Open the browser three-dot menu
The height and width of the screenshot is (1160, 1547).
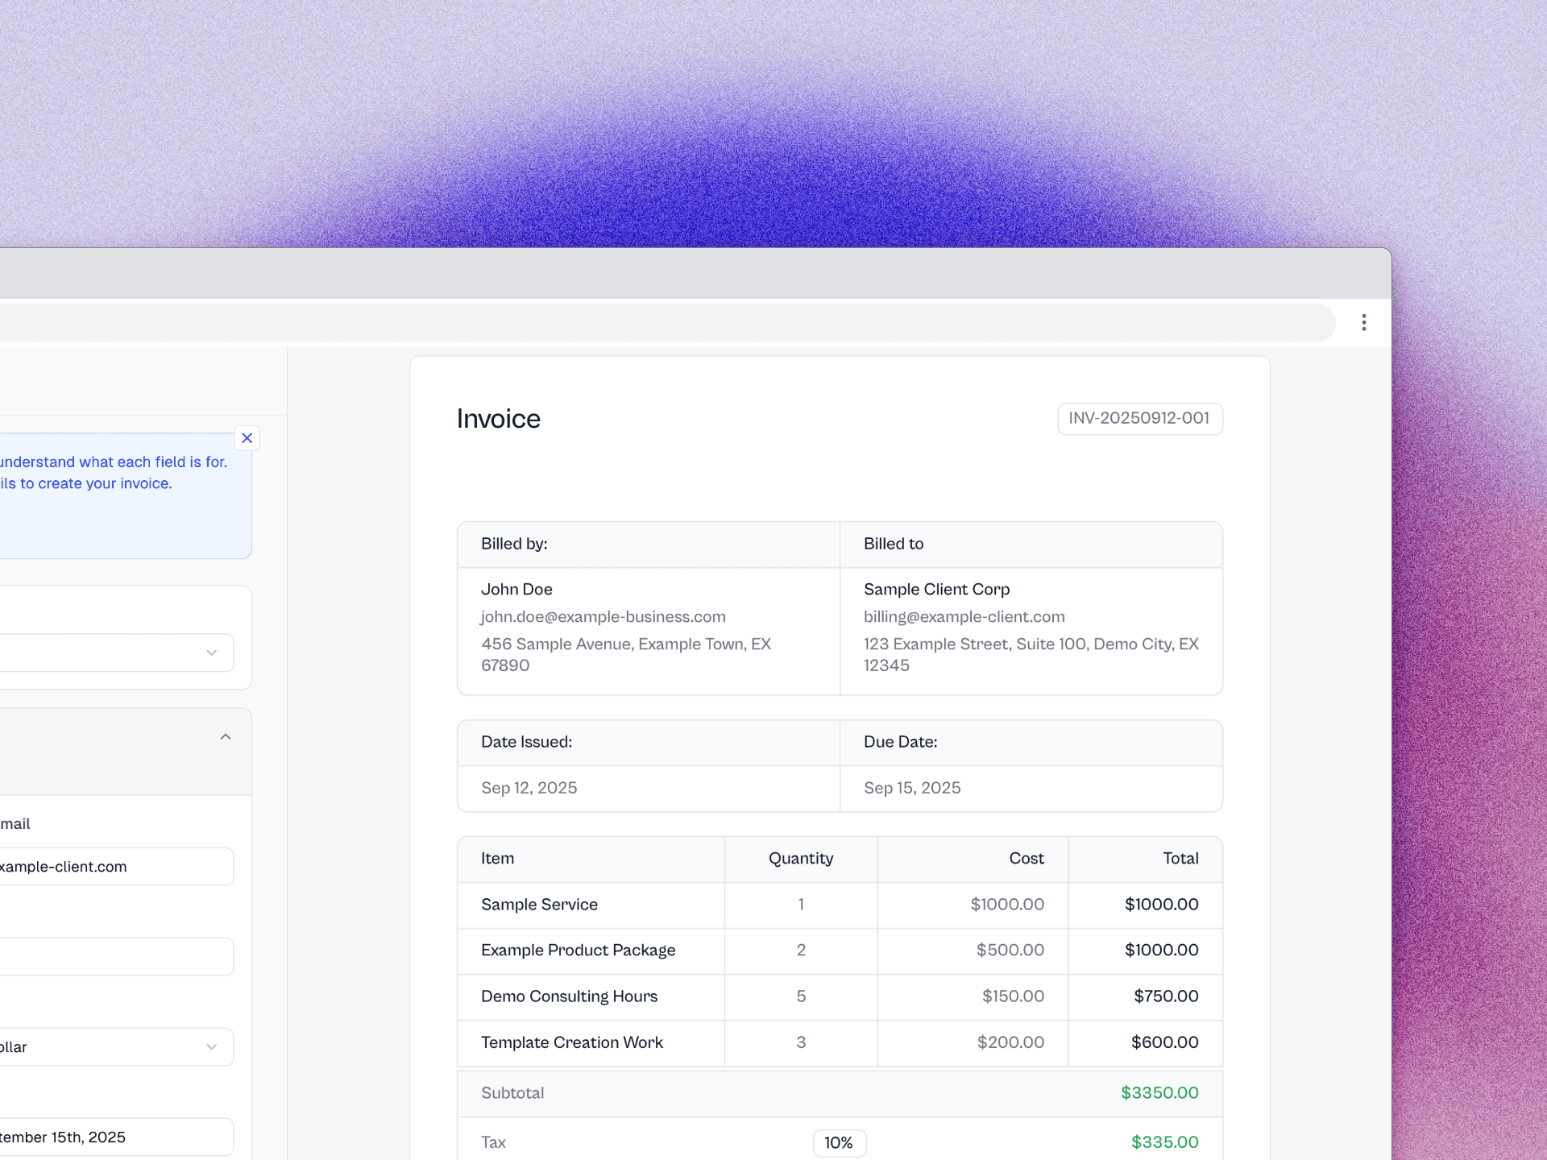(1364, 321)
